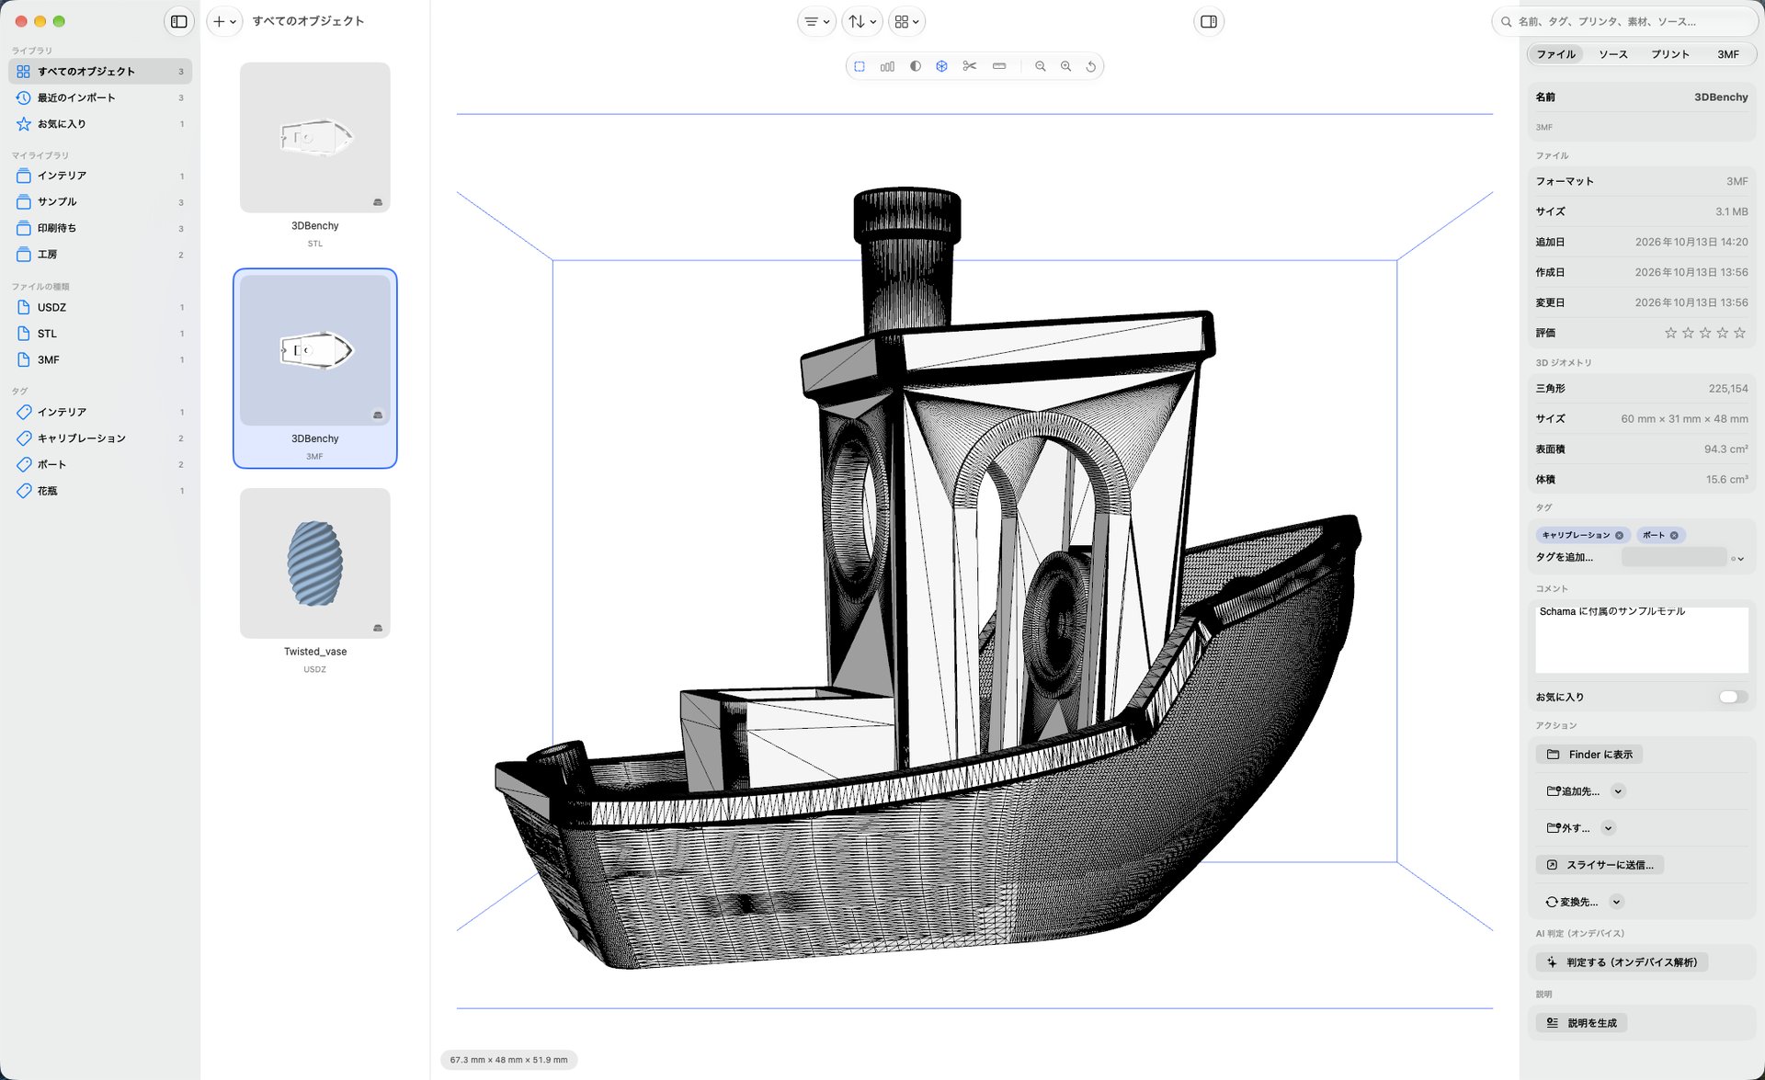Expand the 変換先 convert dropdown
This screenshot has height=1080, width=1765.
pyautogui.click(x=1616, y=902)
